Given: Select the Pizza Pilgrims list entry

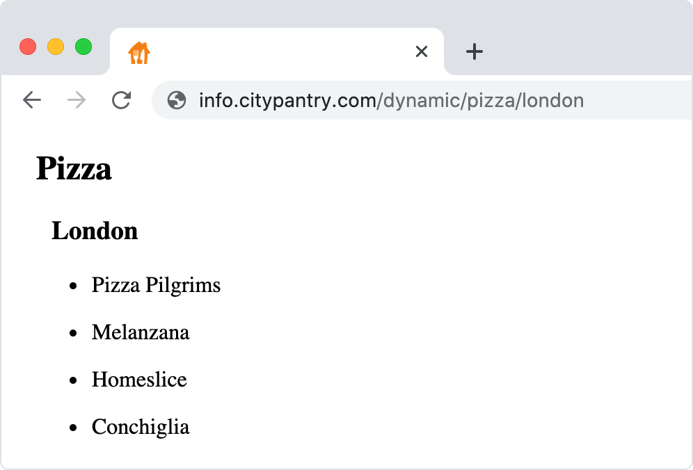Looking at the screenshot, I should tap(156, 285).
